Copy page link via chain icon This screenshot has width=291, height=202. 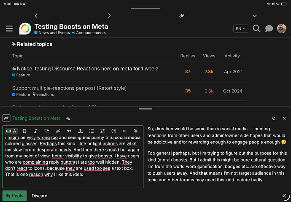[182, 16]
